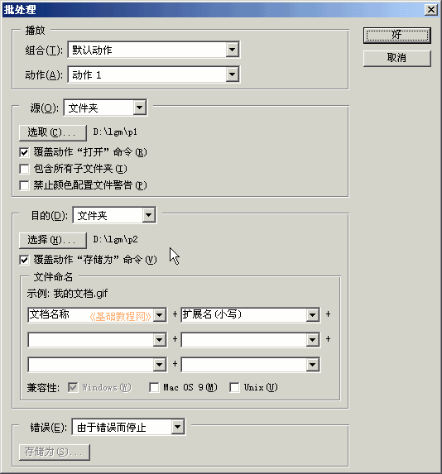This screenshot has height=474, width=442.
Task: Enable Unix compatibility checkbox
Action: pyautogui.click(x=235, y=387)
